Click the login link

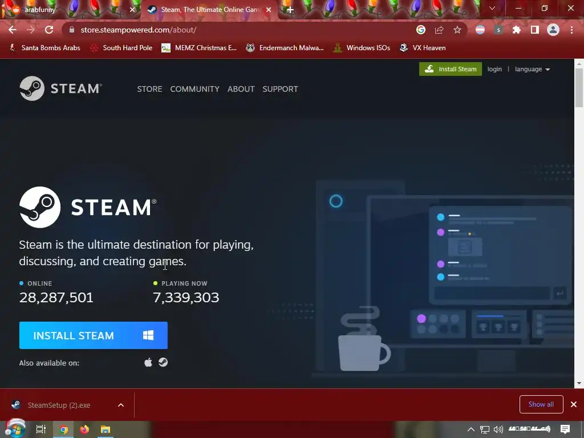point(494,69)
